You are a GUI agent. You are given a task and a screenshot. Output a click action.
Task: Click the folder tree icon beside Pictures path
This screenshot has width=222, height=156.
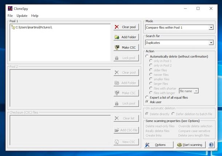coord(13,27)
